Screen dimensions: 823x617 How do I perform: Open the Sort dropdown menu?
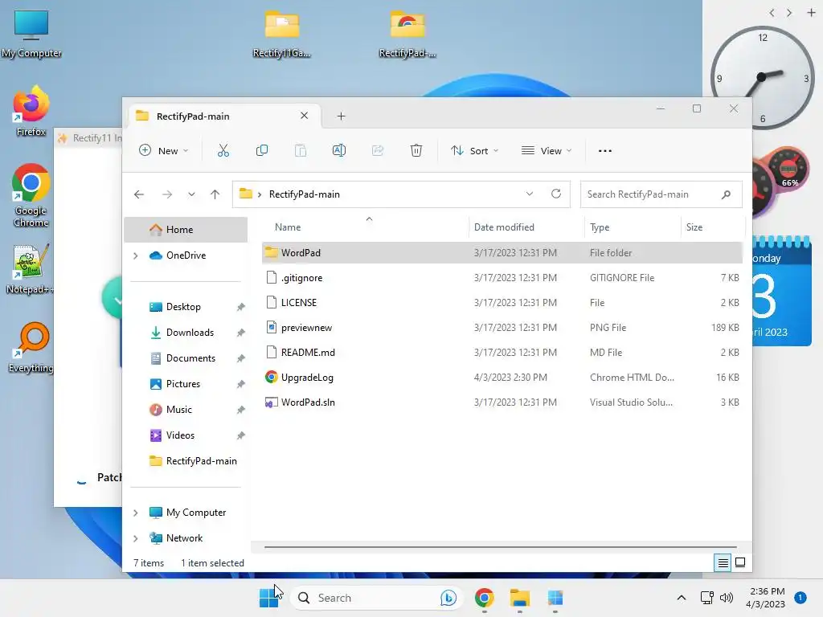click(x=474, y=150)
